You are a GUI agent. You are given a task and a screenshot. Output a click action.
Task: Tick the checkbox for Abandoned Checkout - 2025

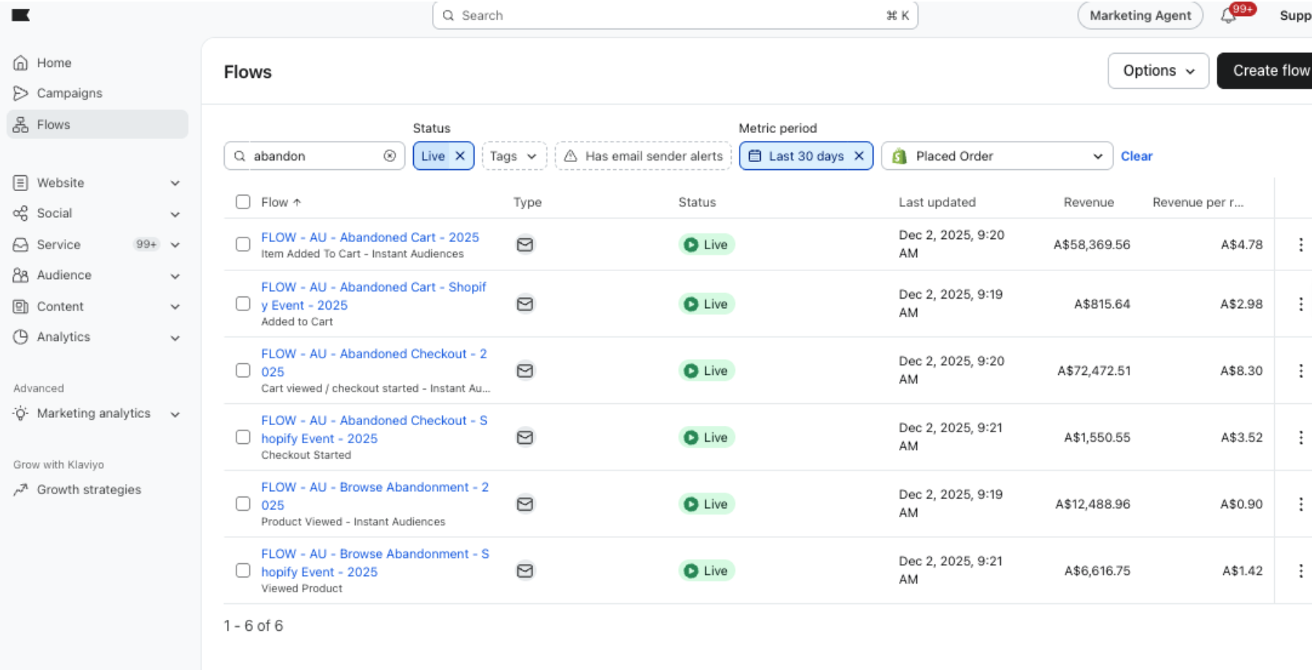243,371
